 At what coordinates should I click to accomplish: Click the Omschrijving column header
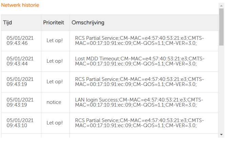[x=88, y=23]
